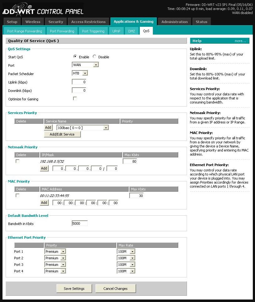Screen dimensions: 255x302
Task: Switch to Port Triggering subtab
Action: point(93,31)
